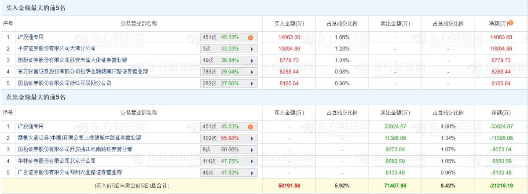Select net amount -11396.06 cell
The height and width of the screenshot is (194, 528).
click(501, 138)
